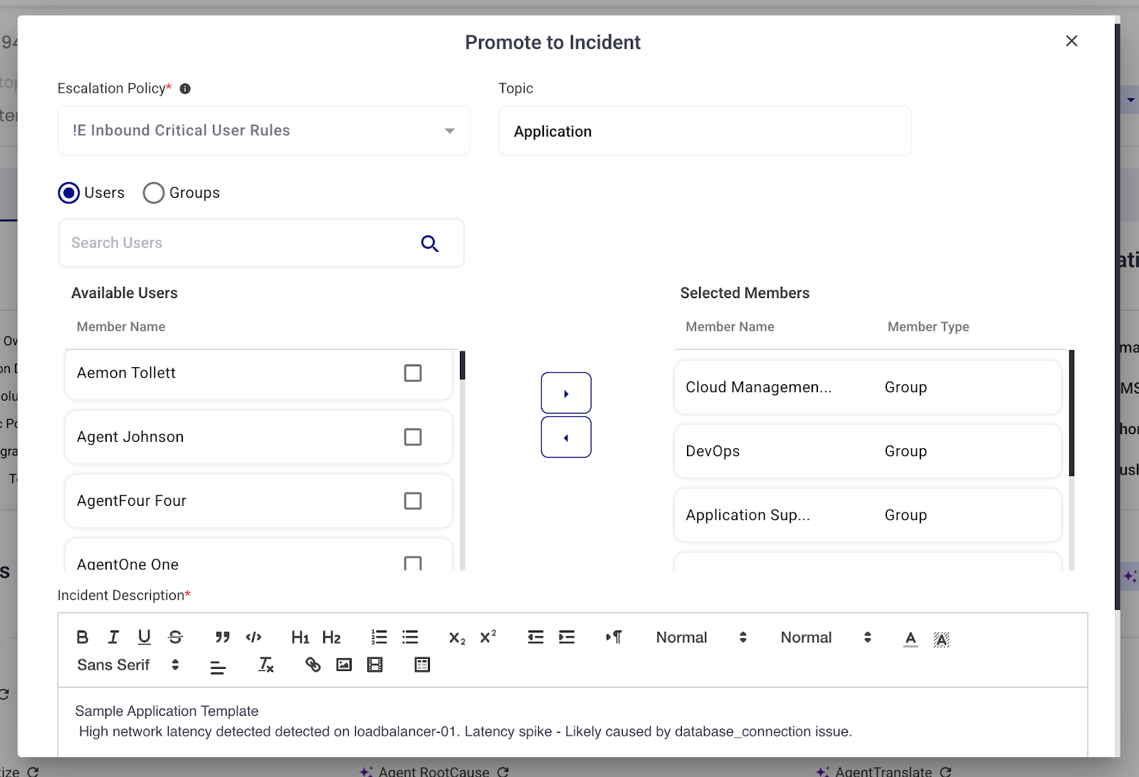Screen dimensions: 1139x777
Task: Move selected users right with arrow button
Action: pyautogui.click(x=566, y=393)
